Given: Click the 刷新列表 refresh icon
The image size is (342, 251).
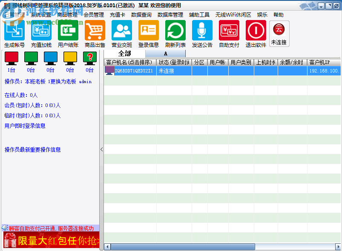Looking at the screenshot, I should (175, 30).
